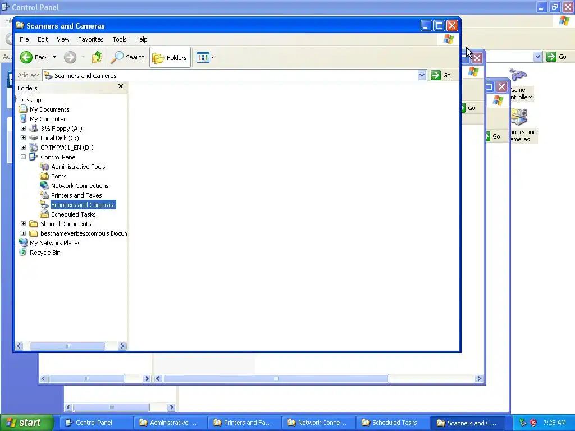Open the Views dropdown button
Image resolution: width=575 pixels, height=431 pixels.
click(205, 58)
